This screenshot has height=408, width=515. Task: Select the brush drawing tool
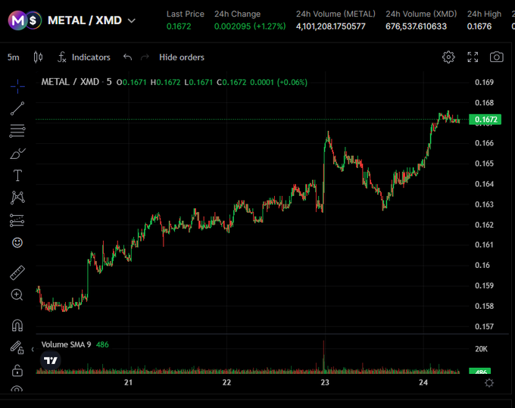click(17, 154)
